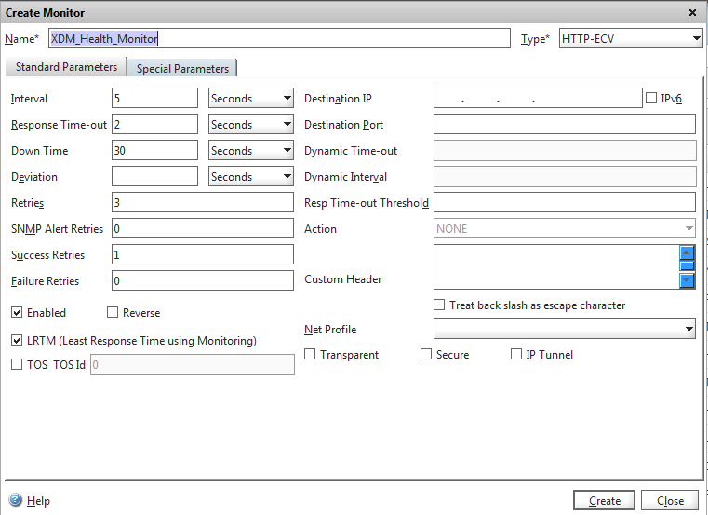Click the Close button at bottom
Viewport: 708px width, 515px height.
click(670, 500)
